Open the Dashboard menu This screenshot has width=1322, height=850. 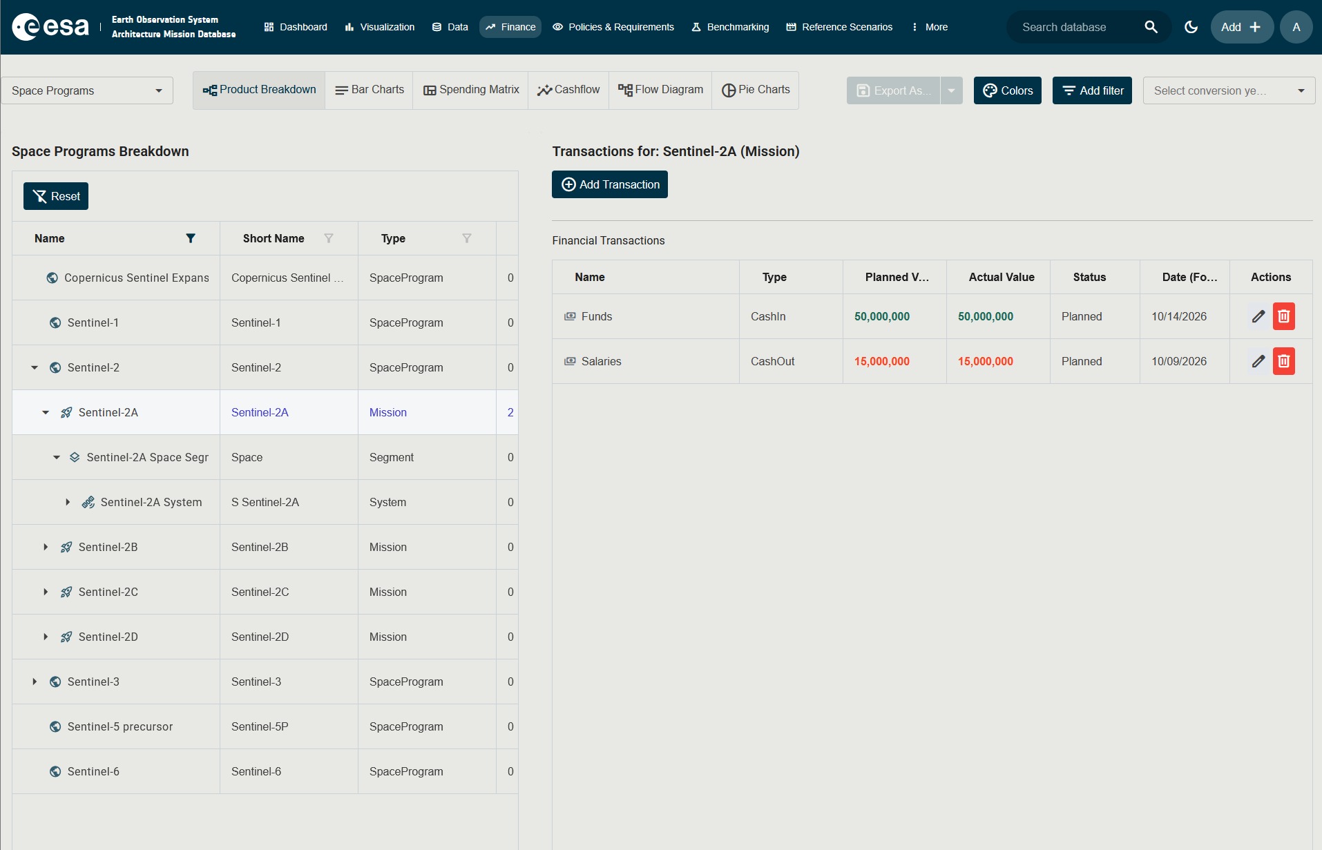[x=296, y=27]
